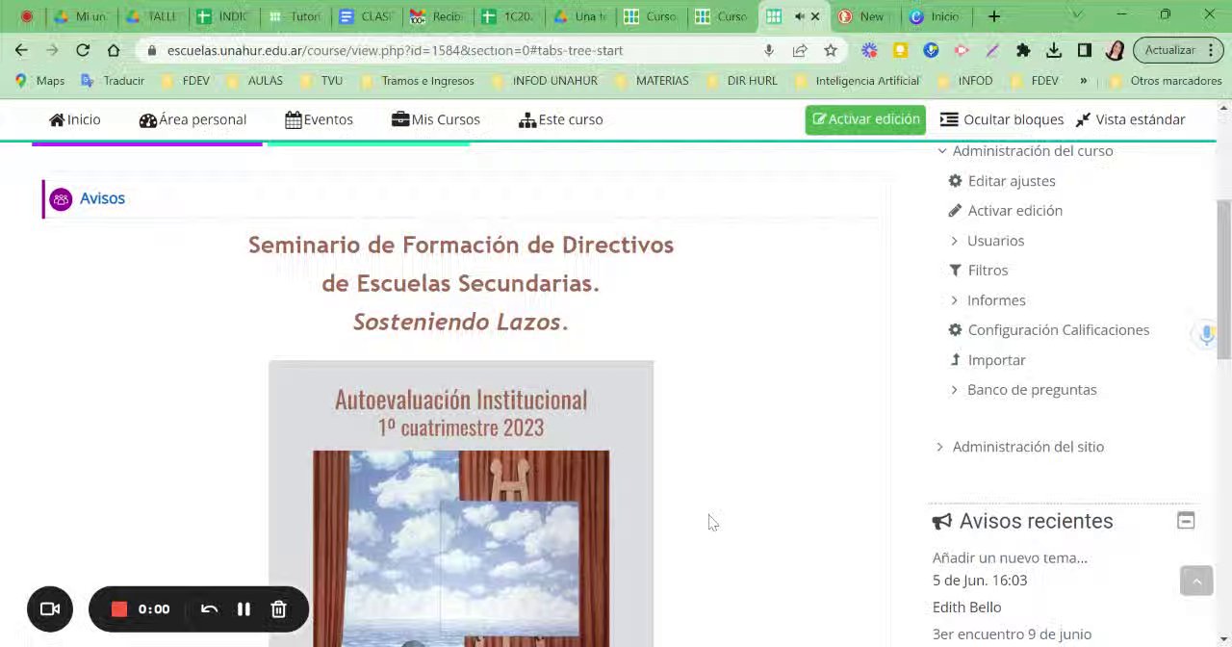Click the address bar URL field

[x=395, y=50]
